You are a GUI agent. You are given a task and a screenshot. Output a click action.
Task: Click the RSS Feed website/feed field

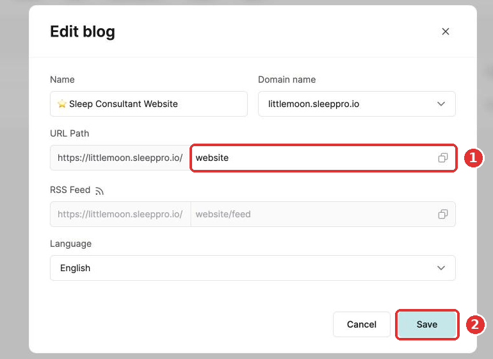(x=323, y=214)
